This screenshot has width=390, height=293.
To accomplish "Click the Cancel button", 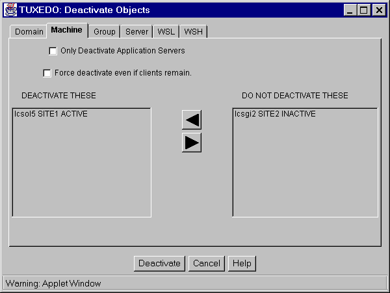I will [207, 263].
